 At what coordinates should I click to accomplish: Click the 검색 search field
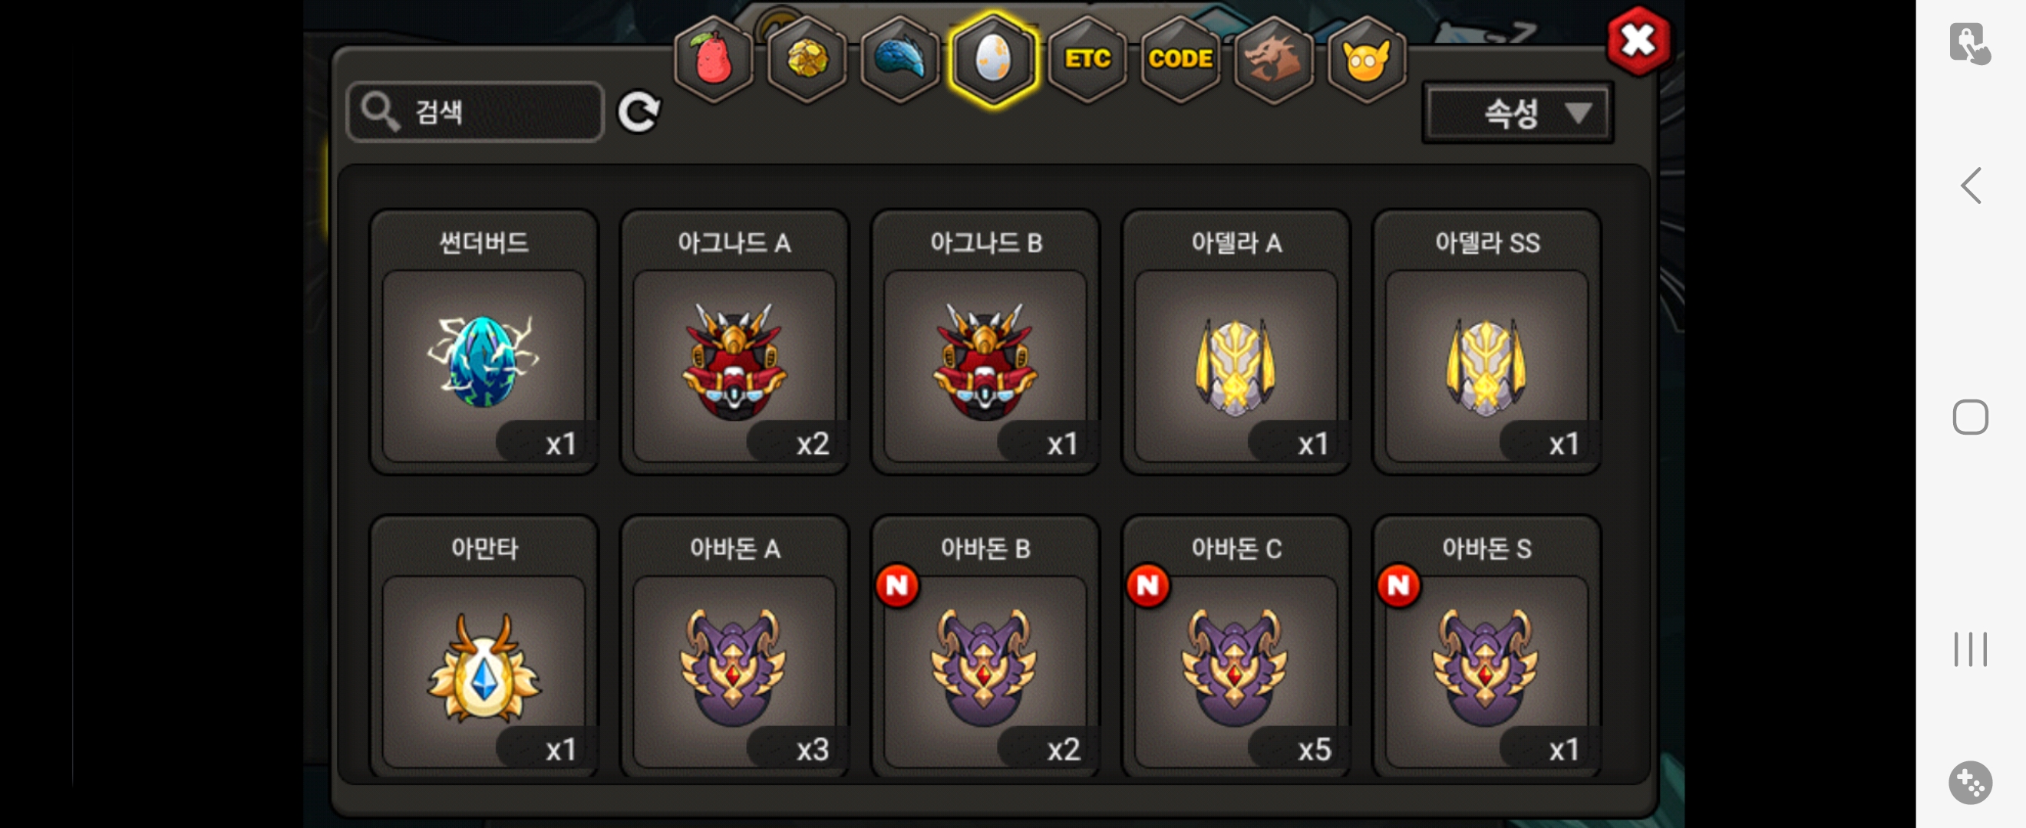pos(475,113)
